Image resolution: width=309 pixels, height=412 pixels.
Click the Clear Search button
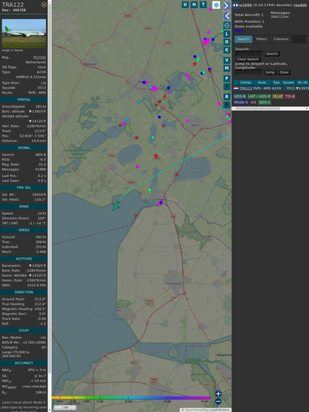point(248,59)
